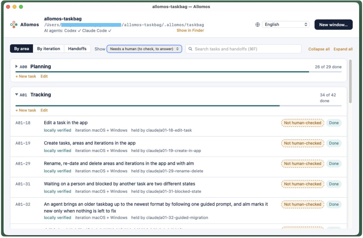
Task: Focus the Search tasks and handoffs field
Action: (x=243, y=49)
